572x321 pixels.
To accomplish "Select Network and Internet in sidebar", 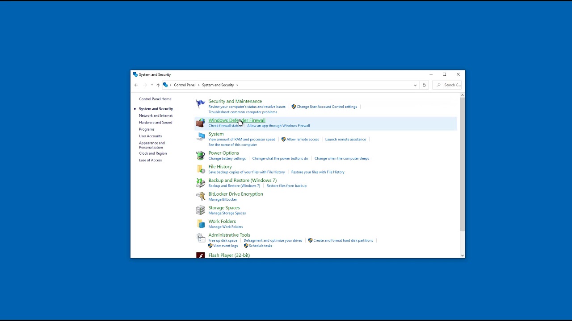I will [156, 115].
